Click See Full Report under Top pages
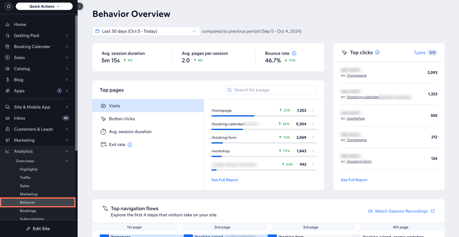459x237 pixels. click(x=224, y=180)
